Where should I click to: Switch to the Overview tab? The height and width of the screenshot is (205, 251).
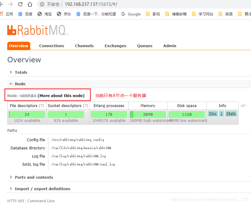18,46
